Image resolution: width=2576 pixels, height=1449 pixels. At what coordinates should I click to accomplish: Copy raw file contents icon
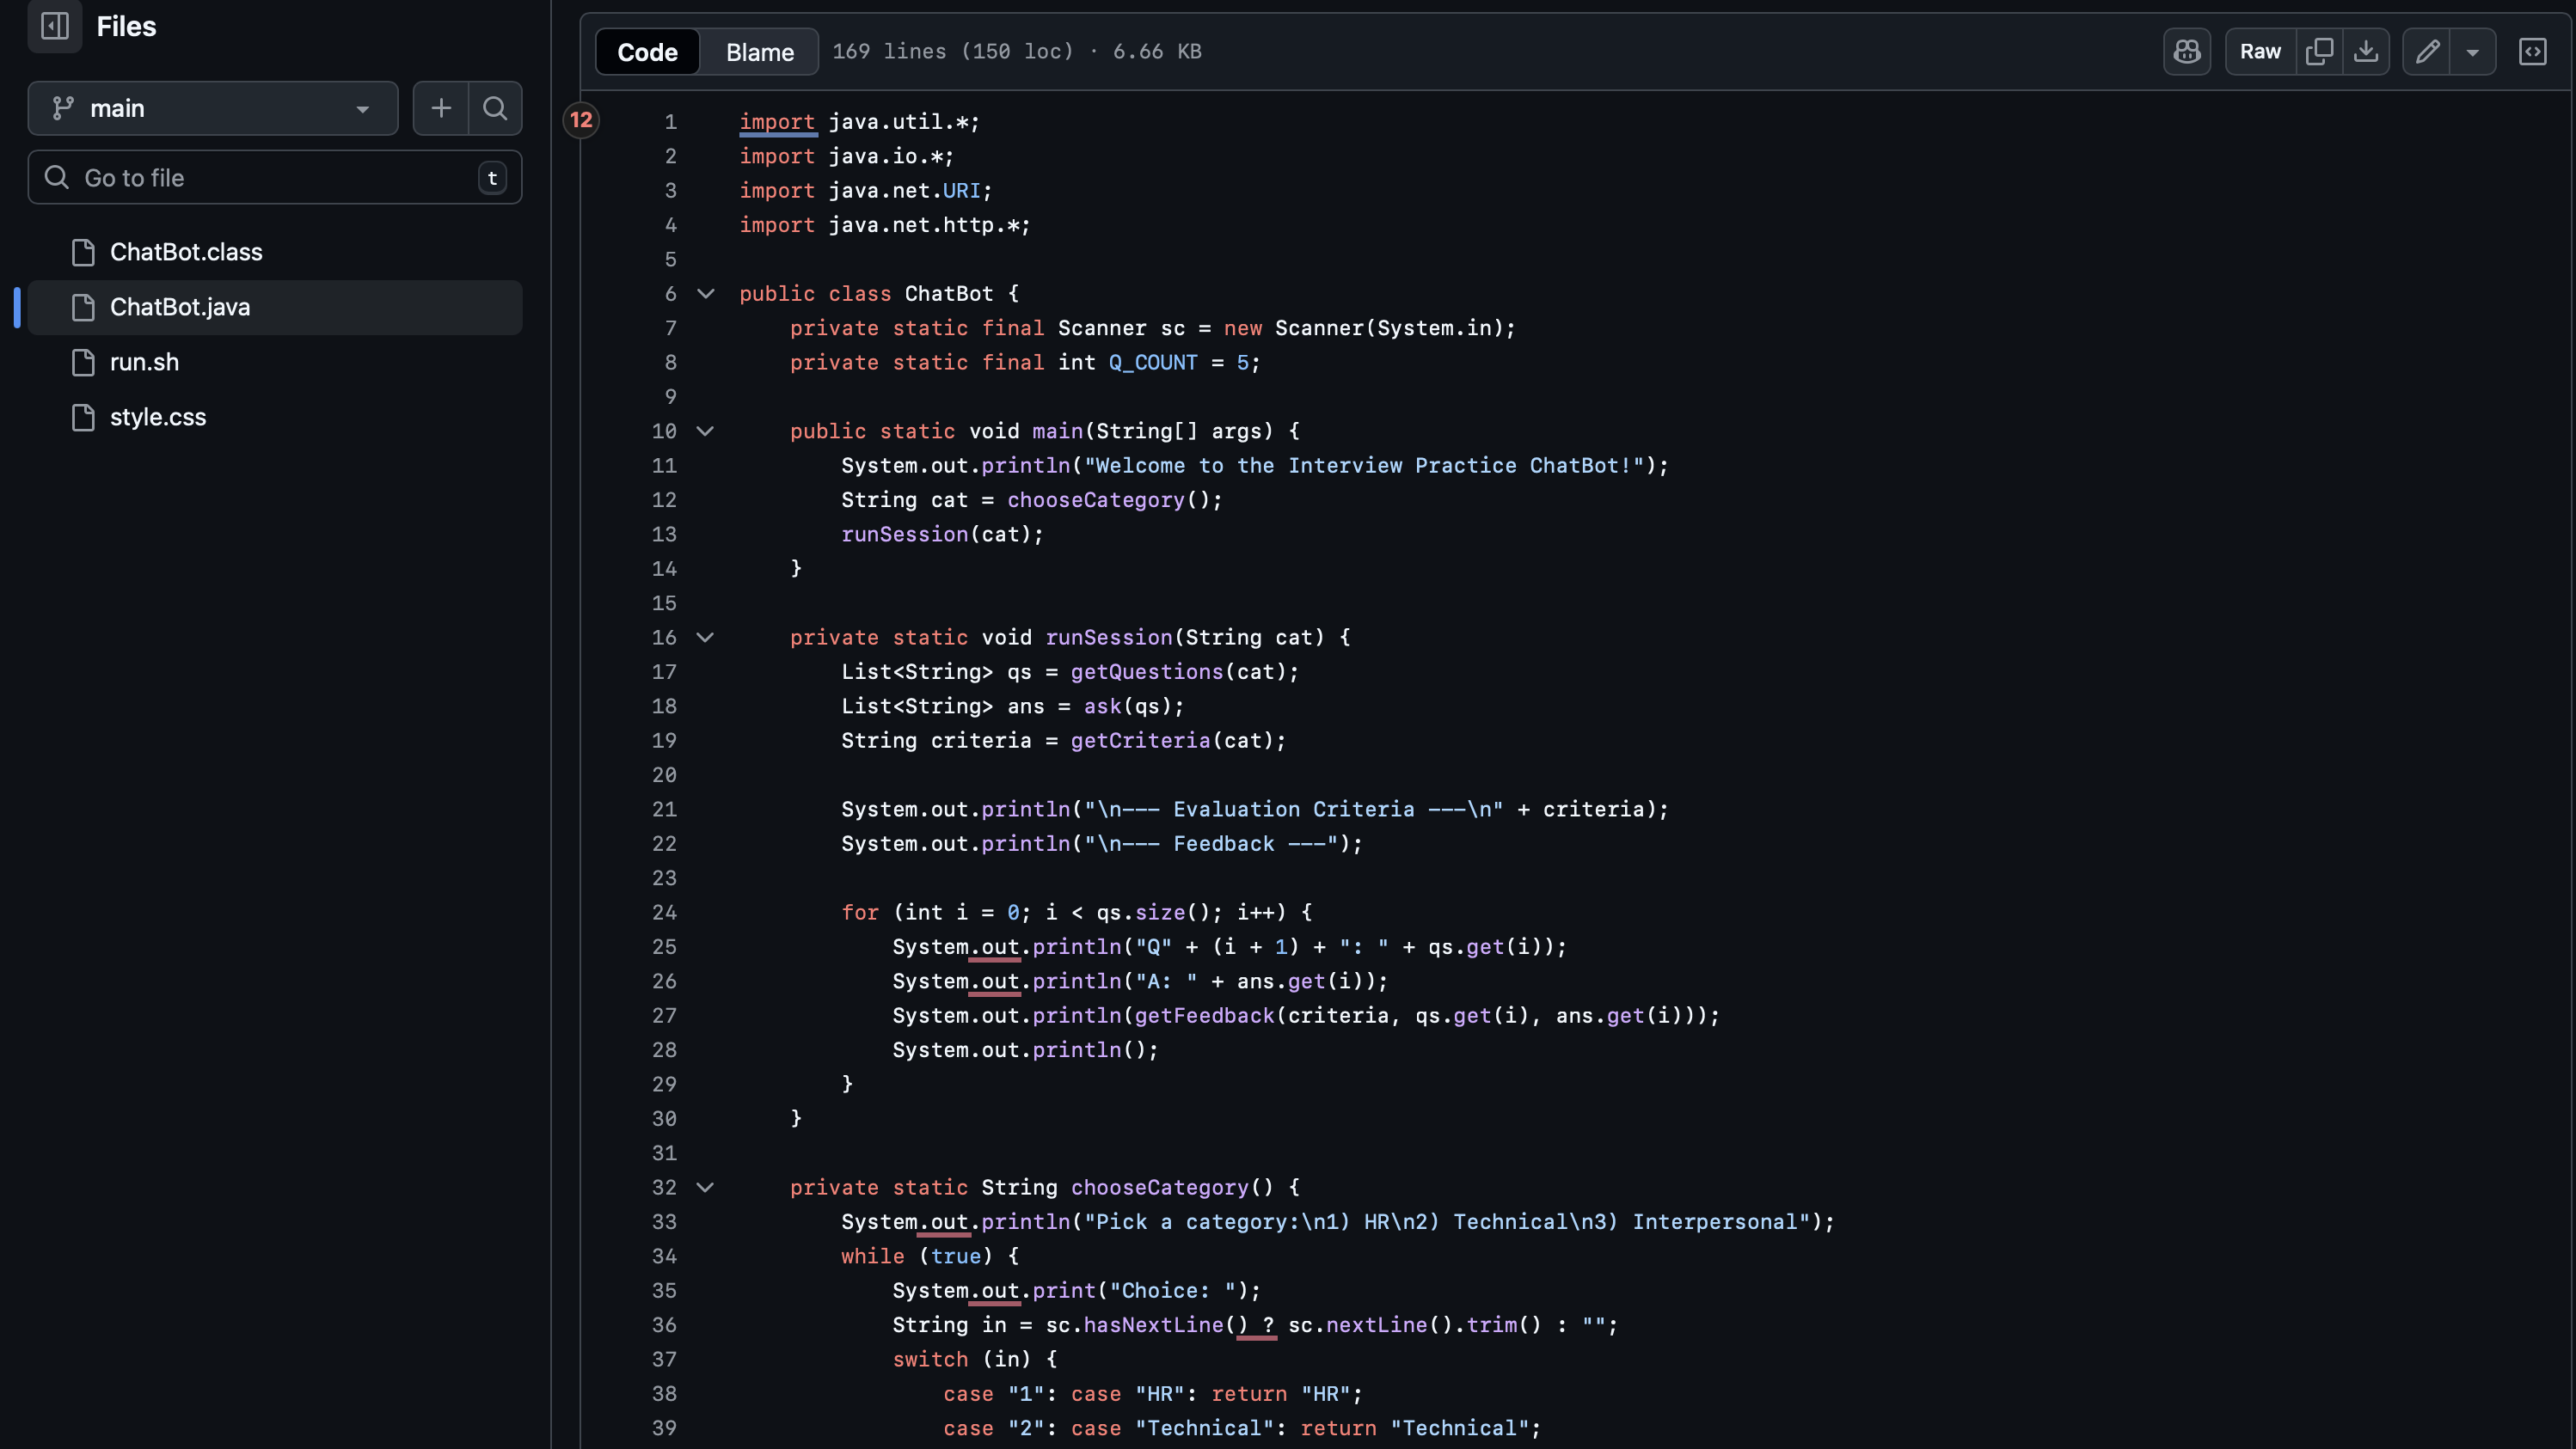point(2319,51)
